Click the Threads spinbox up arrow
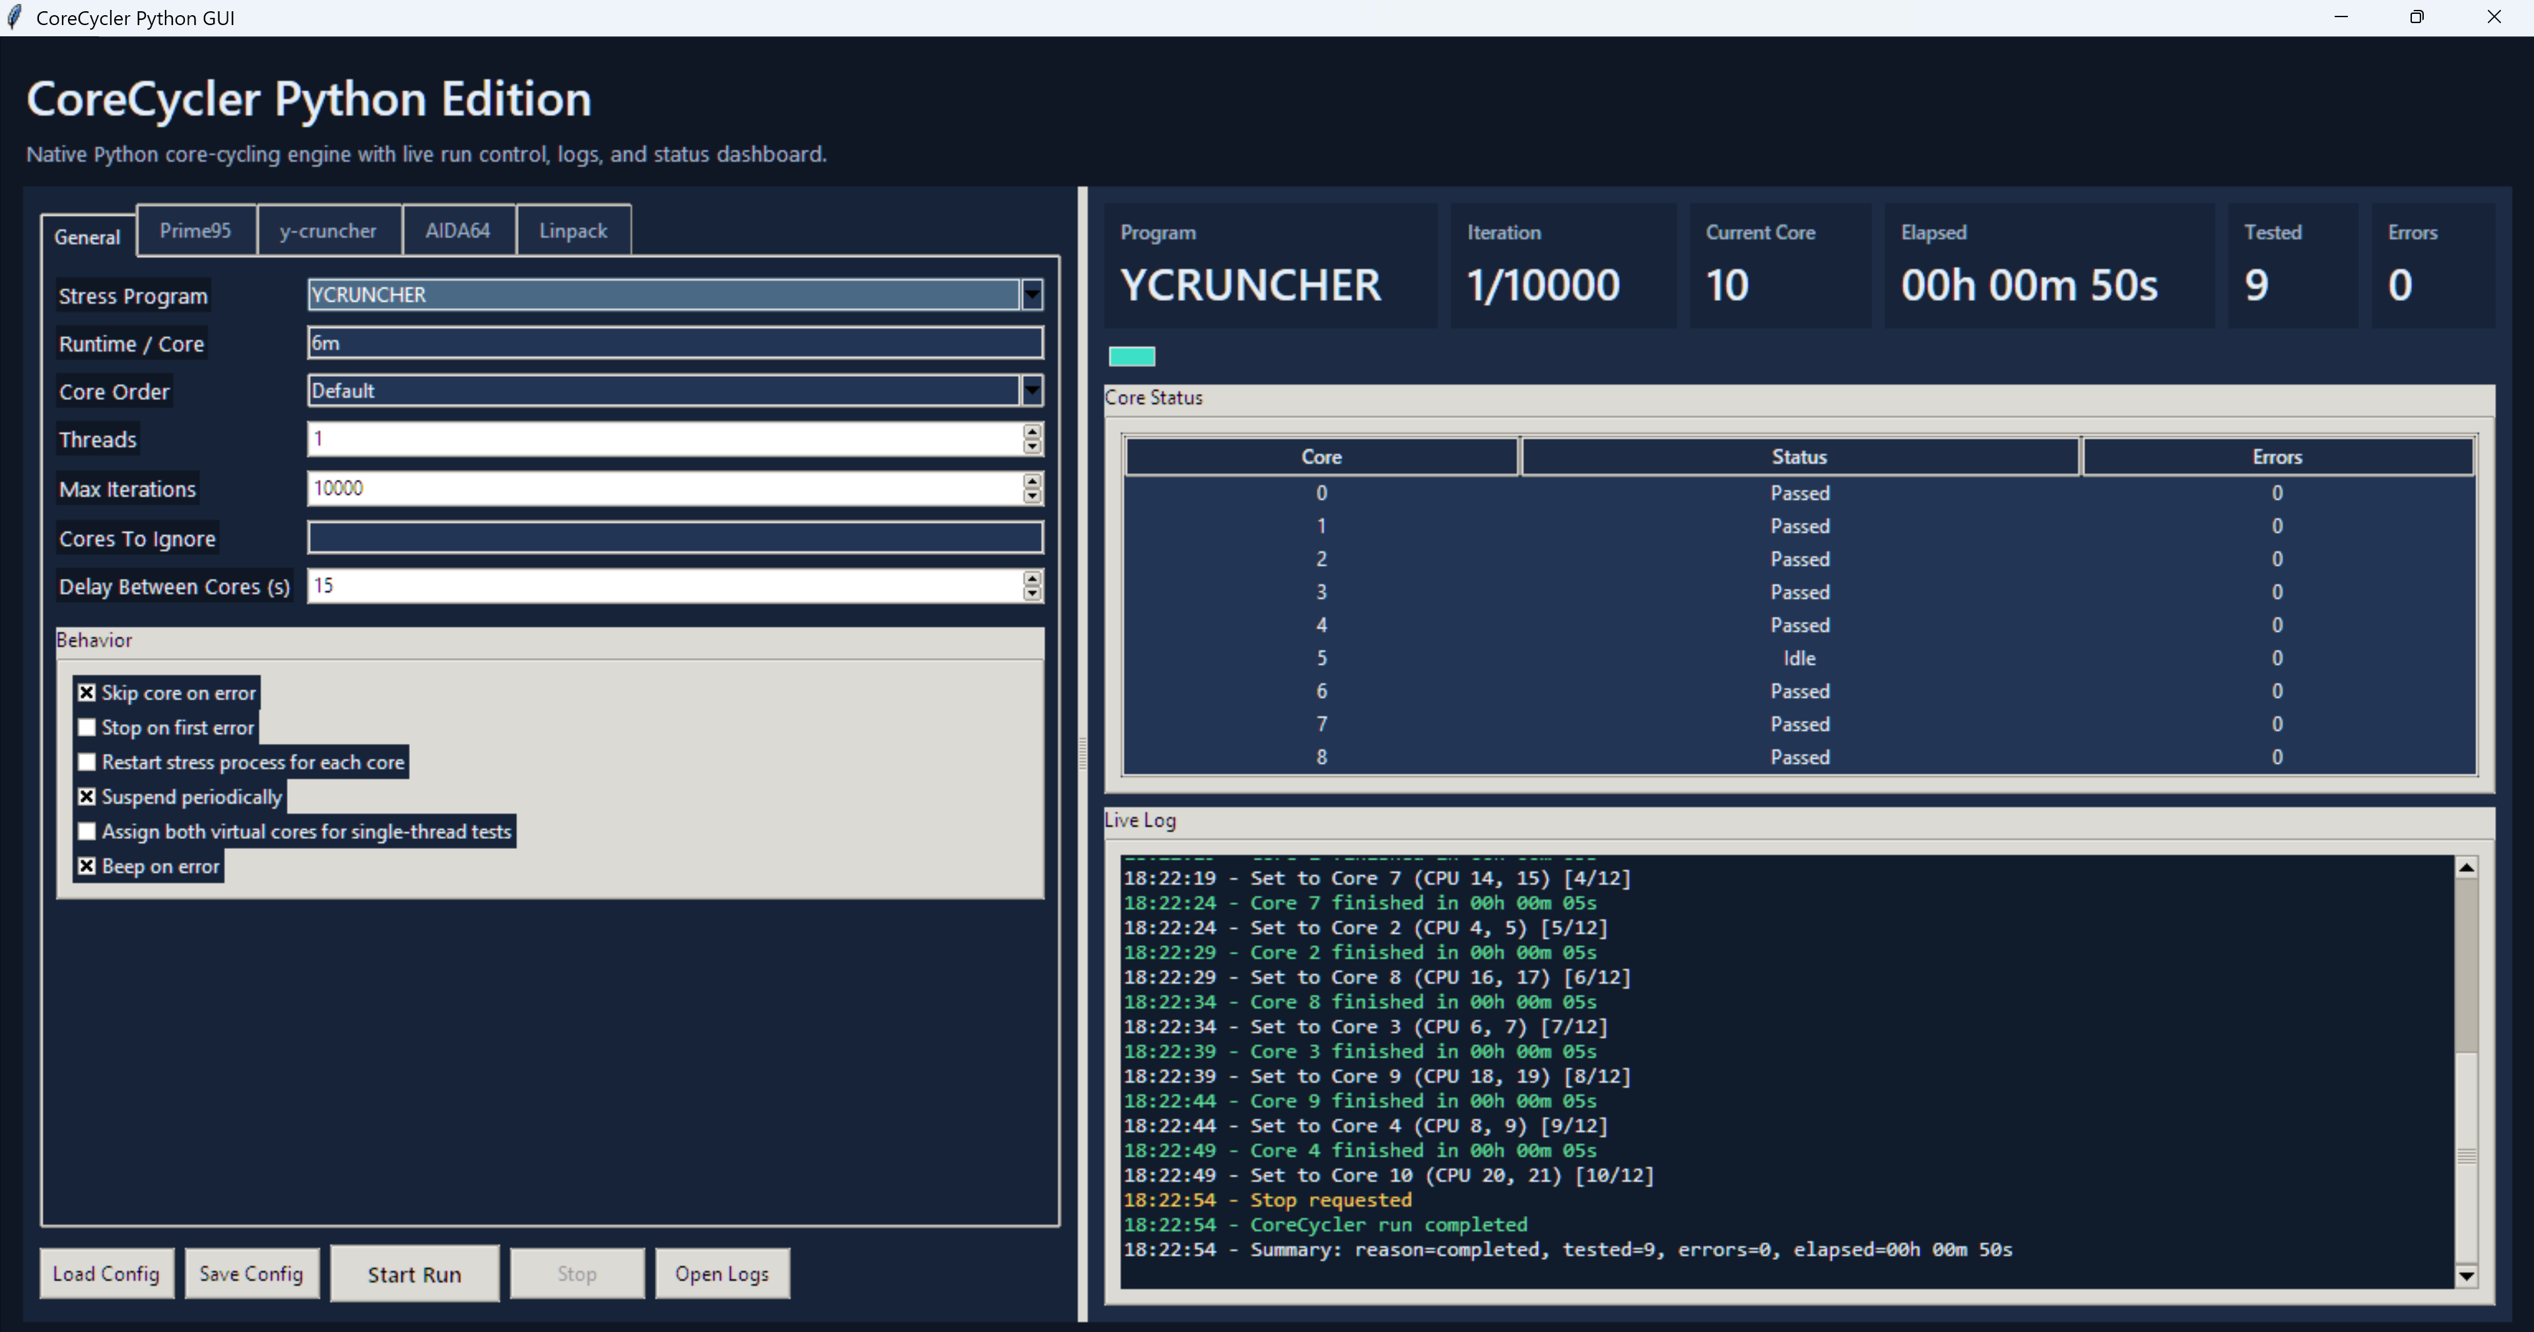This screenshot has height=1332, width=2534. [1031, 431]
